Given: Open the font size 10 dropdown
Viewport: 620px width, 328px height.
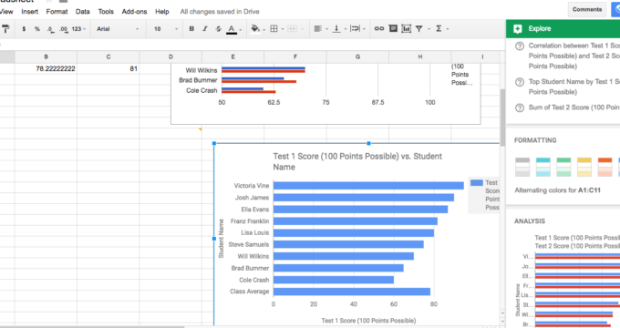Looking at the screenshot, I should click(166, 29).
